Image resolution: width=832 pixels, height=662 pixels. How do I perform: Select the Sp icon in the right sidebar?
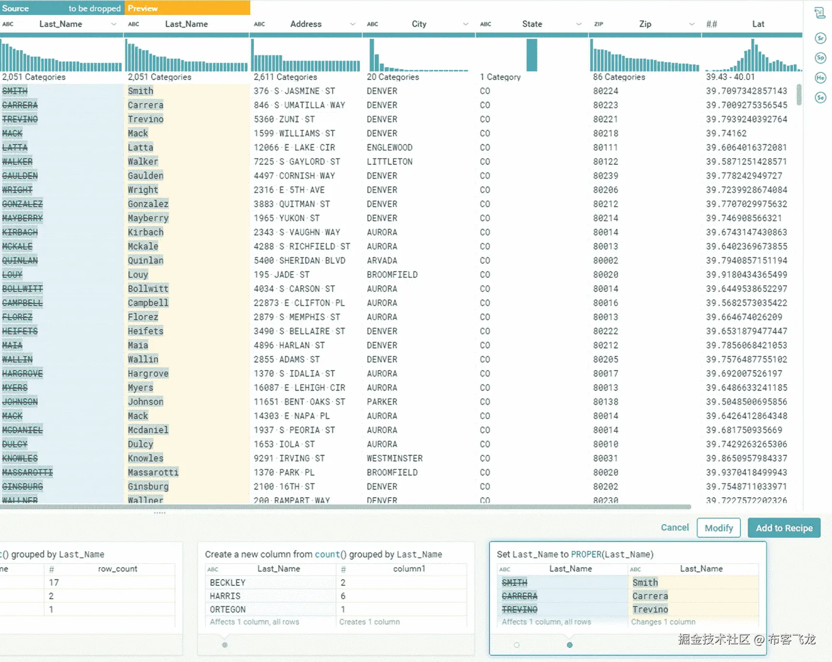(x=820, y=57)
